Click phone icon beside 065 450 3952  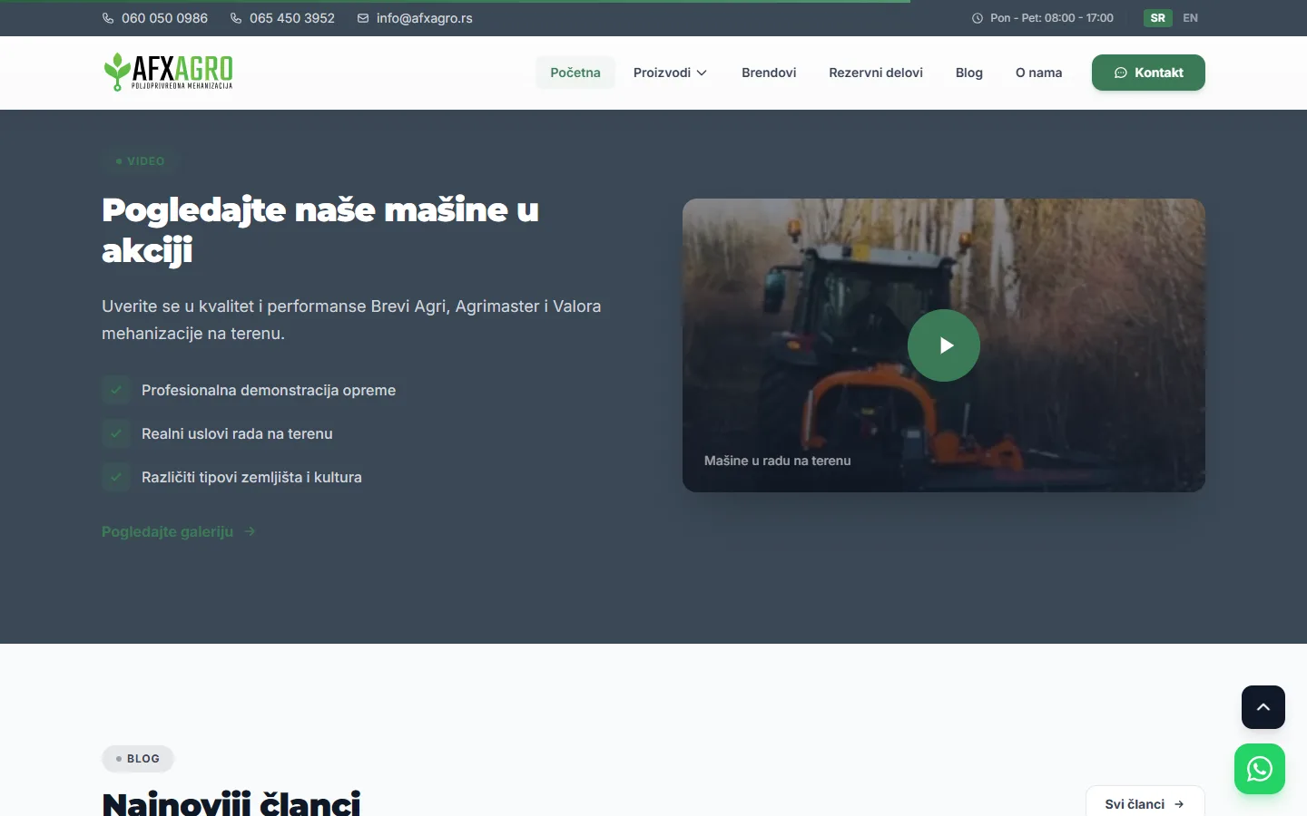coord(236,18)
